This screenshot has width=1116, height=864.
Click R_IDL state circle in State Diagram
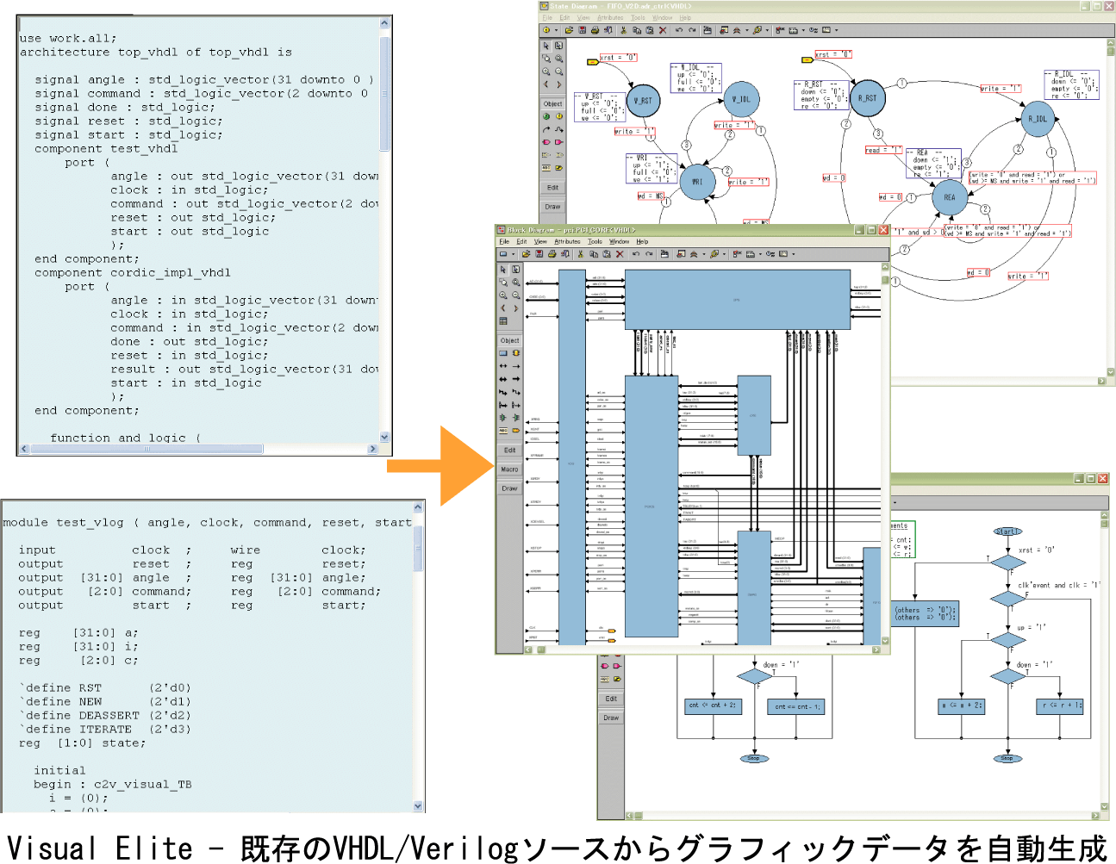(1039, 119)
